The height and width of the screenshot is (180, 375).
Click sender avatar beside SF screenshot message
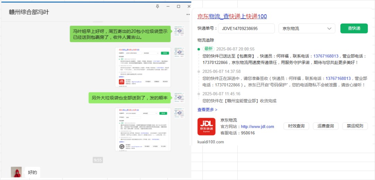coord(180,113)
